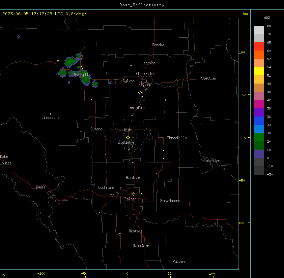Click the white asterisk east of Innisfail

point(165,100)
